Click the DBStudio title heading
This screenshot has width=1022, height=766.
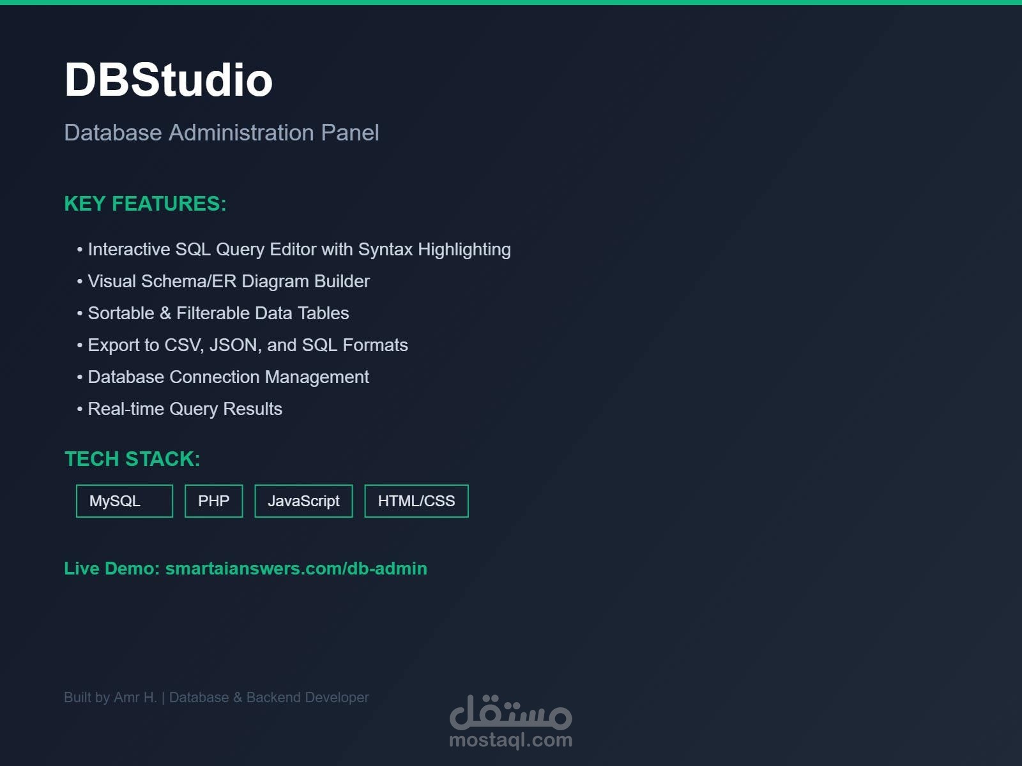point(169,80)
